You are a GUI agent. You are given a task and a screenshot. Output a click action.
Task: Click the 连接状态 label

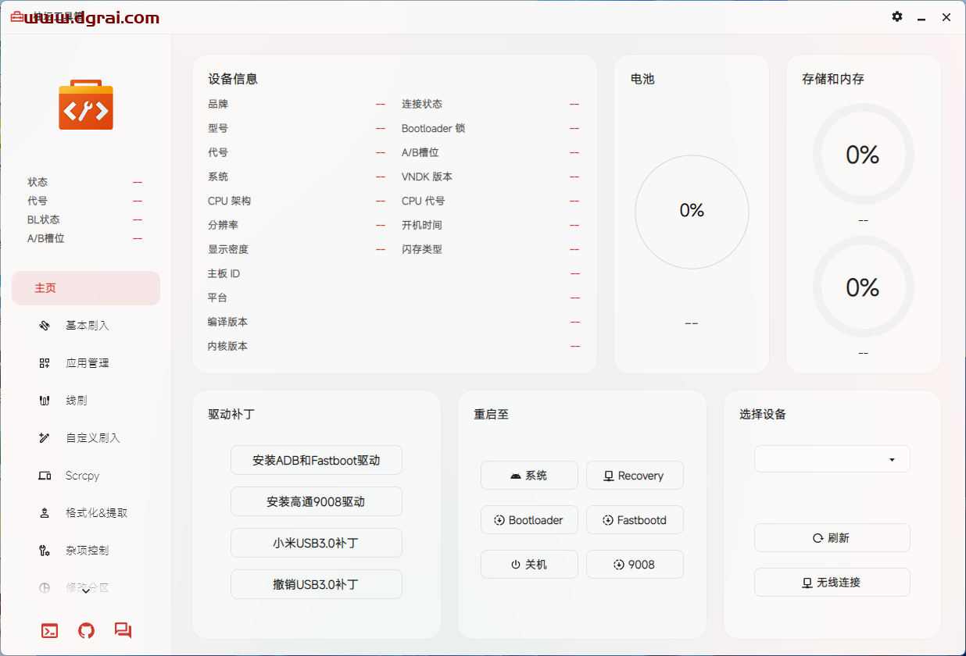click(422, 104)
